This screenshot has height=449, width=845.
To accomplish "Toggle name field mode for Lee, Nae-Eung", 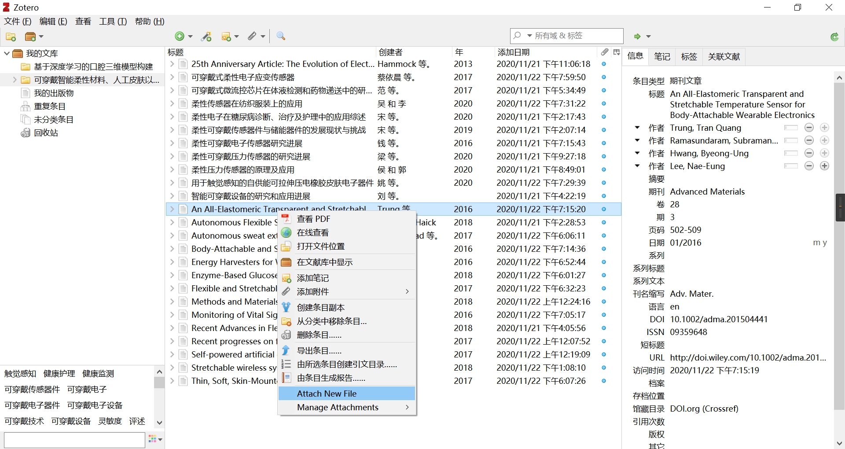I will coord(791,166).
